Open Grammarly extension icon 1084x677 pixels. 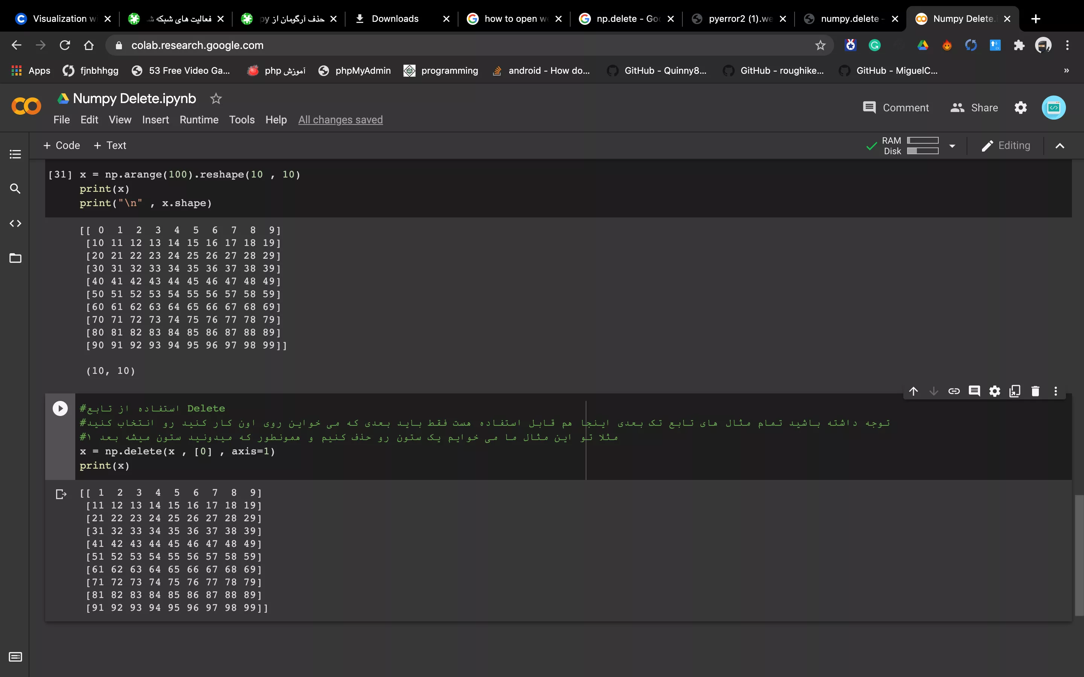(x=874, y=45)
